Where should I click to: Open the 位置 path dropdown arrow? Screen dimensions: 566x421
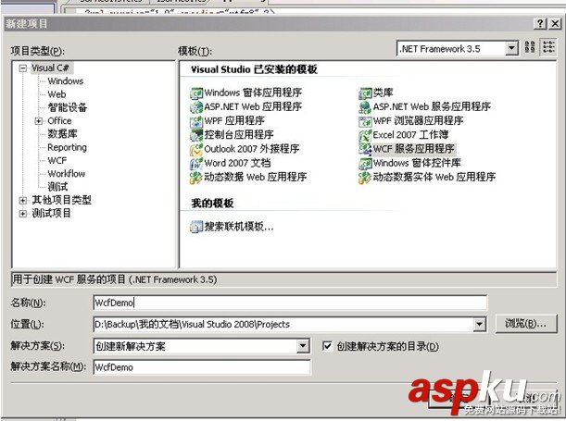pyautogui.click(x=479, y=324)
